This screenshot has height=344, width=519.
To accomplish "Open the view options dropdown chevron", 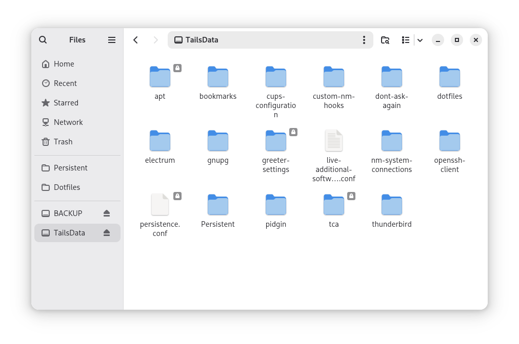I will (x=420, y=39).
